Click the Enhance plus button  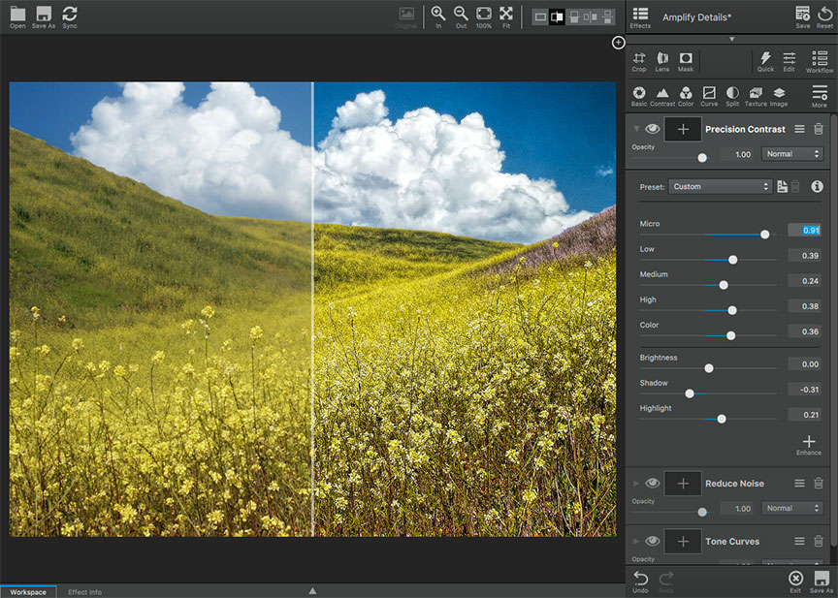(x=809, y=444)
